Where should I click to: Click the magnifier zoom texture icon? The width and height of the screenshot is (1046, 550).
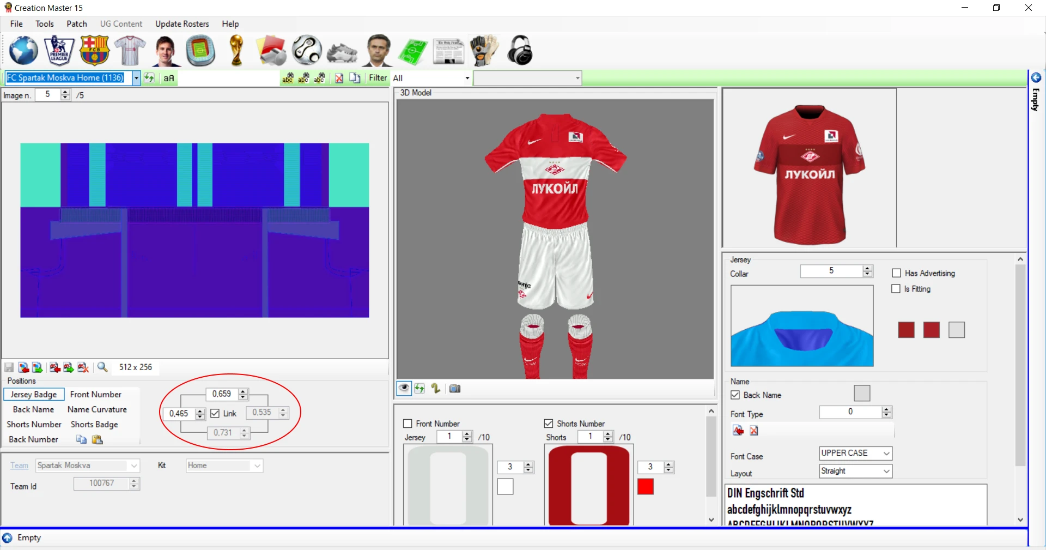[102, 367]
